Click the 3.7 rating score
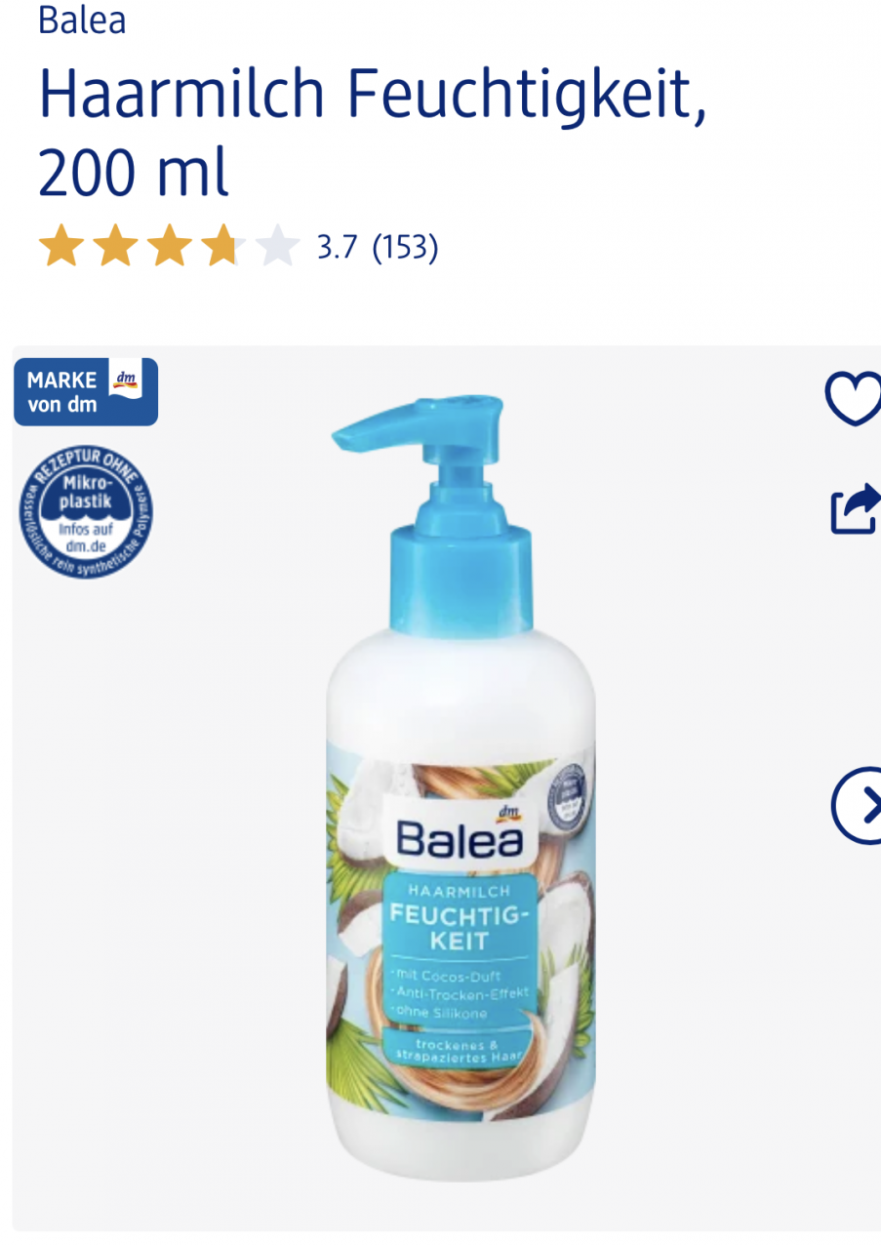Viewport: 881px width, 1245px height. click(x=338, y=247)
